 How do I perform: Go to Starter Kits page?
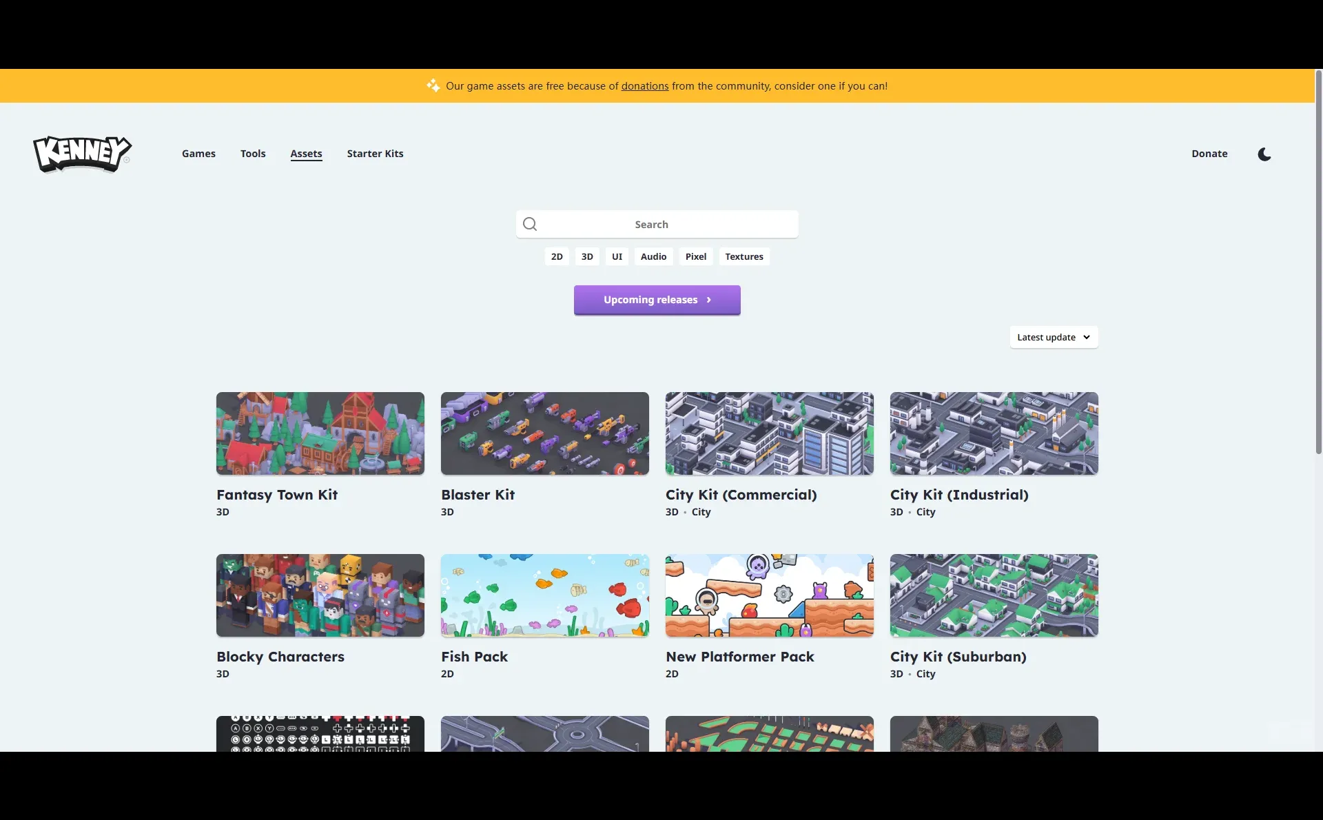point(375,154)
